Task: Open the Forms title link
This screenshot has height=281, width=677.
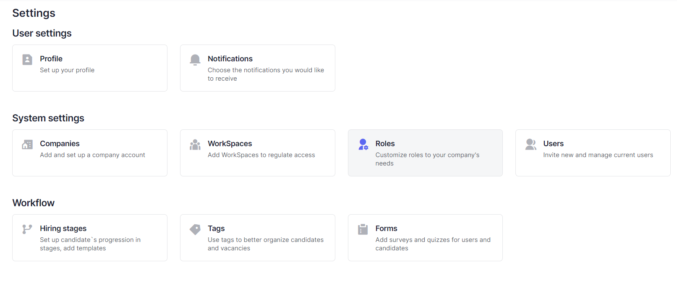Action: pyautogui.click(x=386, y=228)
